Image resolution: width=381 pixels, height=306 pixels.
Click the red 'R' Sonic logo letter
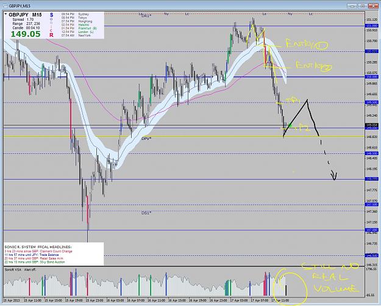(x=51, y=35)
